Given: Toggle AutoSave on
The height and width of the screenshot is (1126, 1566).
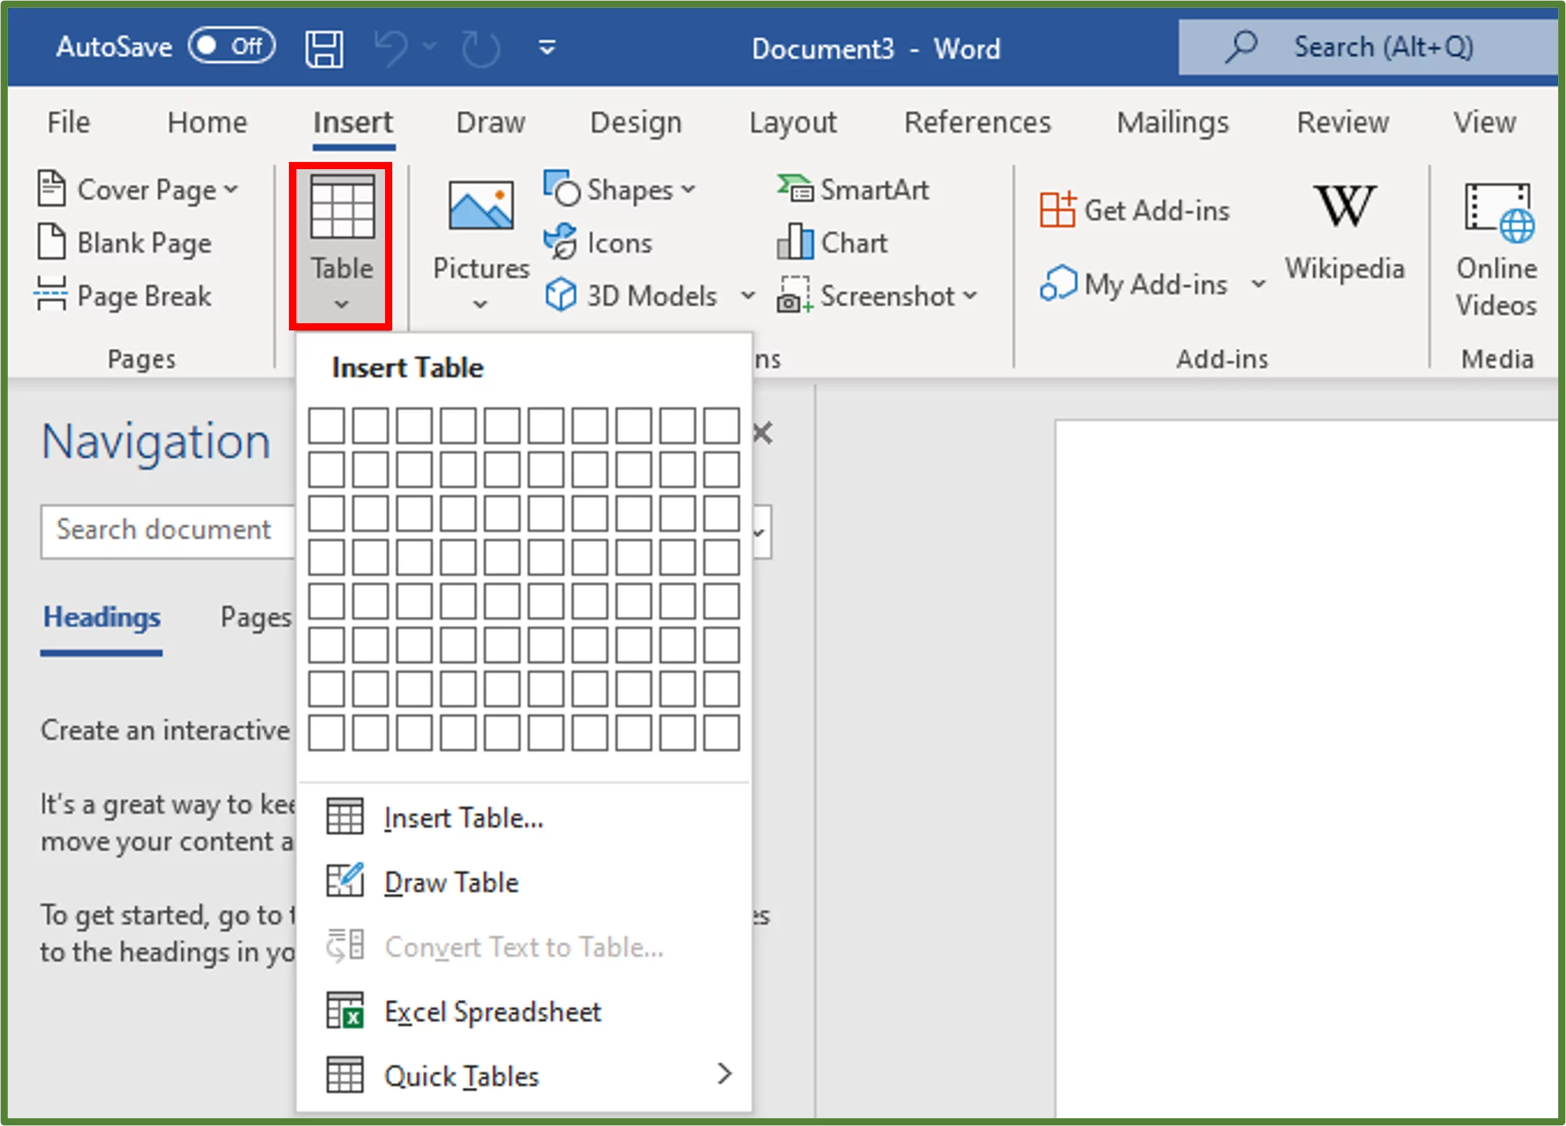Looking at the screenshot, I should [231, 46].
